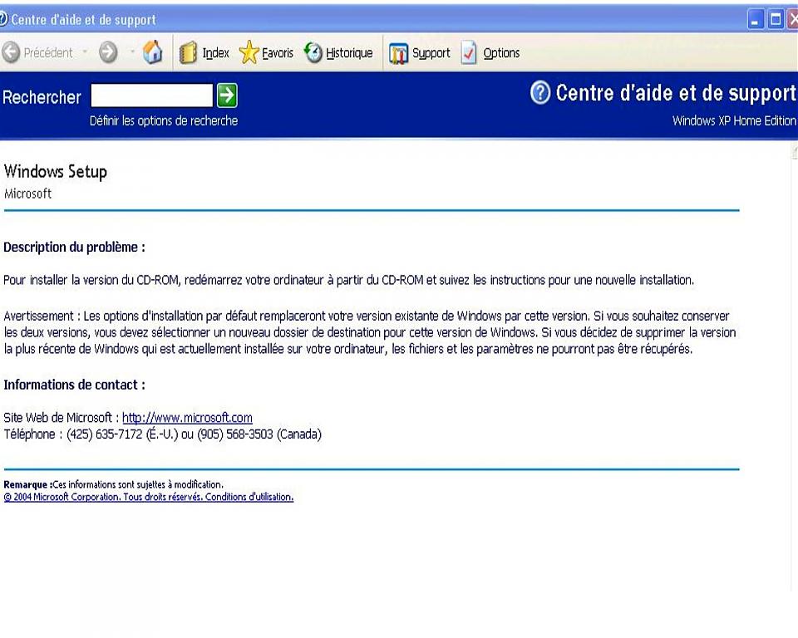Show Historique from the toolbar
Image resolution: width=798 pixels, height=638 pixels.
(349, 53)
